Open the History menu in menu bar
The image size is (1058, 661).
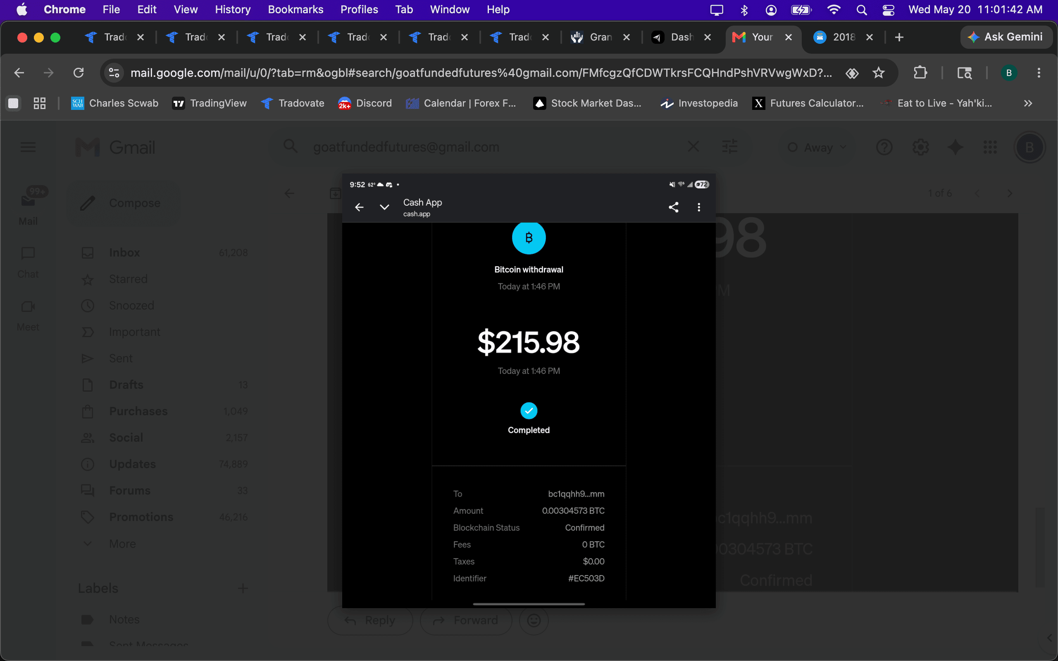233,10
